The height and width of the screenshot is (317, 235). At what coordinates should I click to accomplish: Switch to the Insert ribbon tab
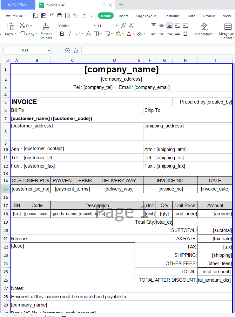[123, 16]
